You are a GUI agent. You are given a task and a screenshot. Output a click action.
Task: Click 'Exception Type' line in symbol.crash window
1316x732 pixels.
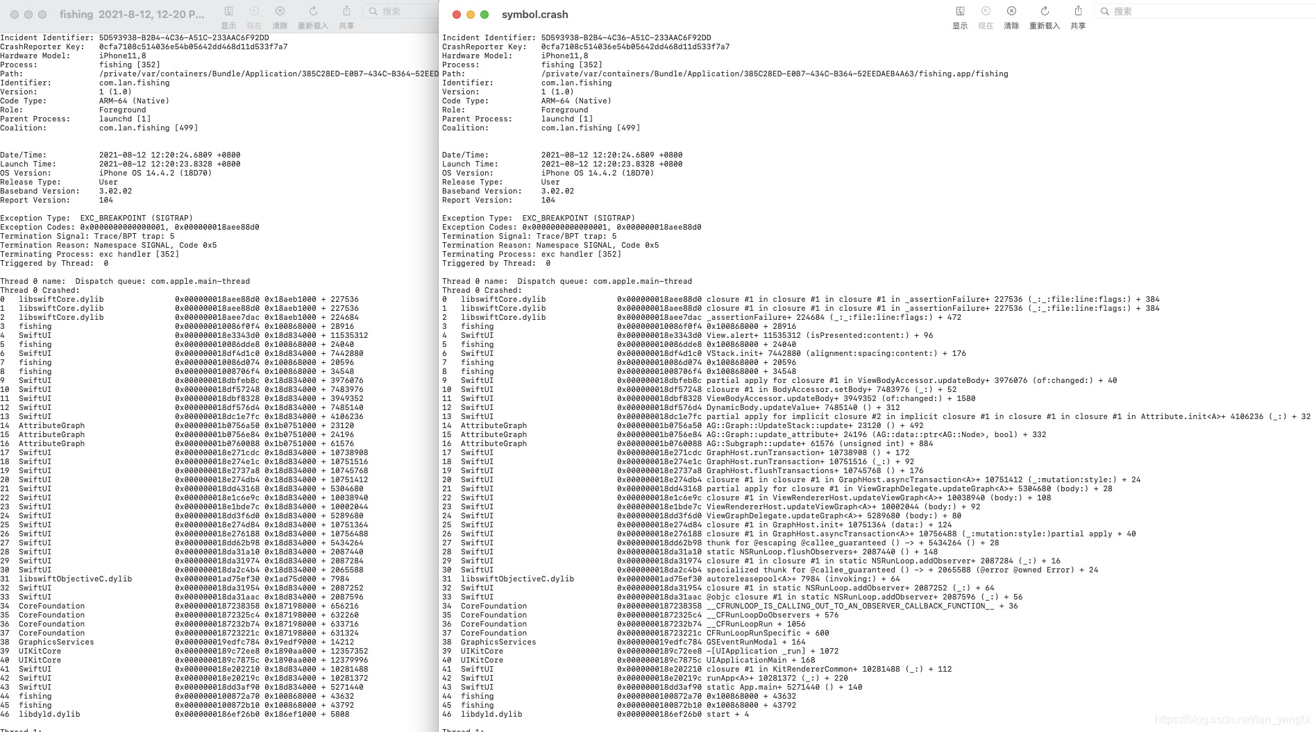[539, 218]
